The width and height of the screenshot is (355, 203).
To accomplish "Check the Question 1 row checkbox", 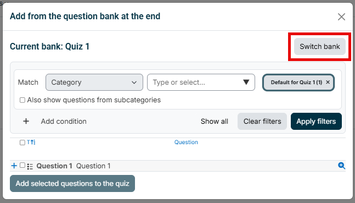I will 22,165.
